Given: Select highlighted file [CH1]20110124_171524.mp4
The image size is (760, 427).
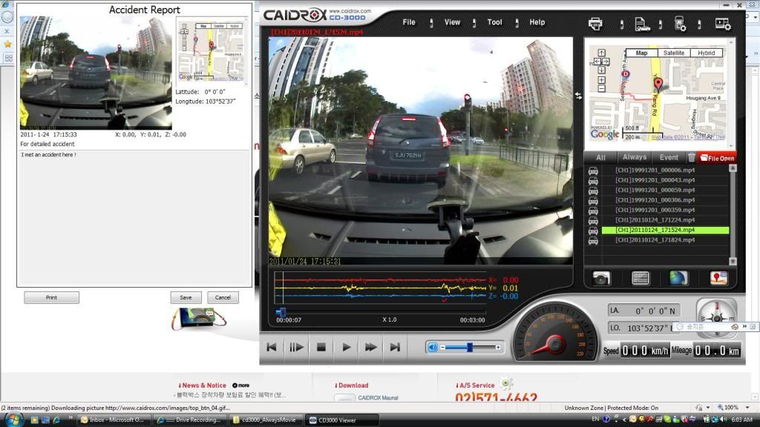Looking at the screenshot, I should coord(665,230).
